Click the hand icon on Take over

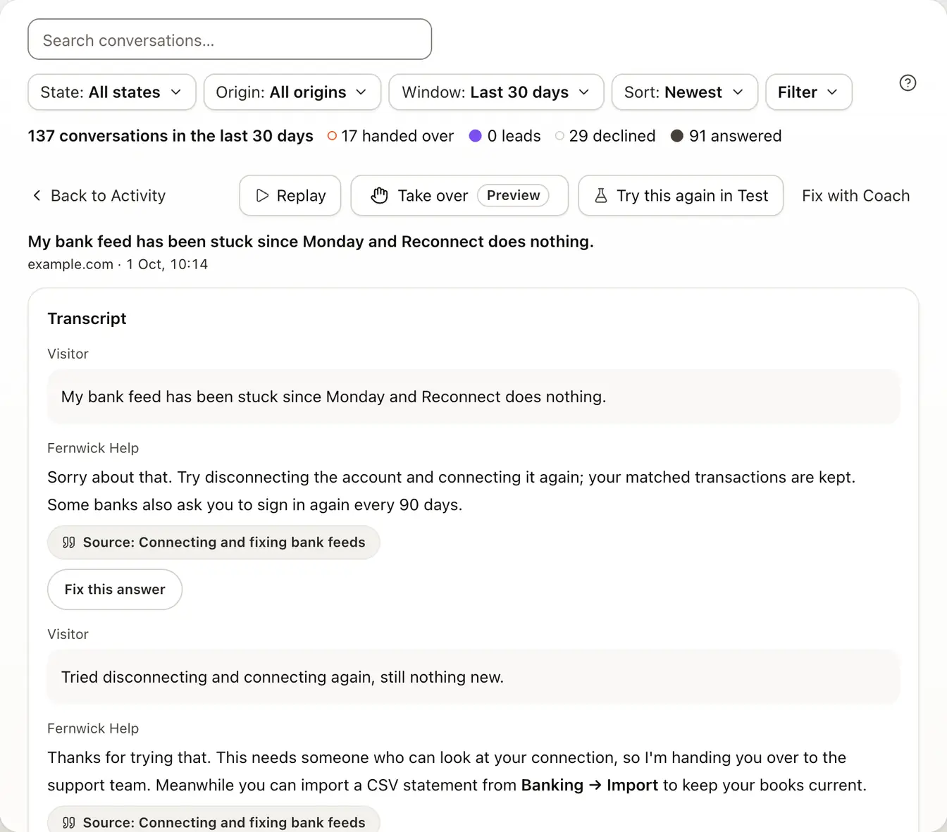pos(379,195)
